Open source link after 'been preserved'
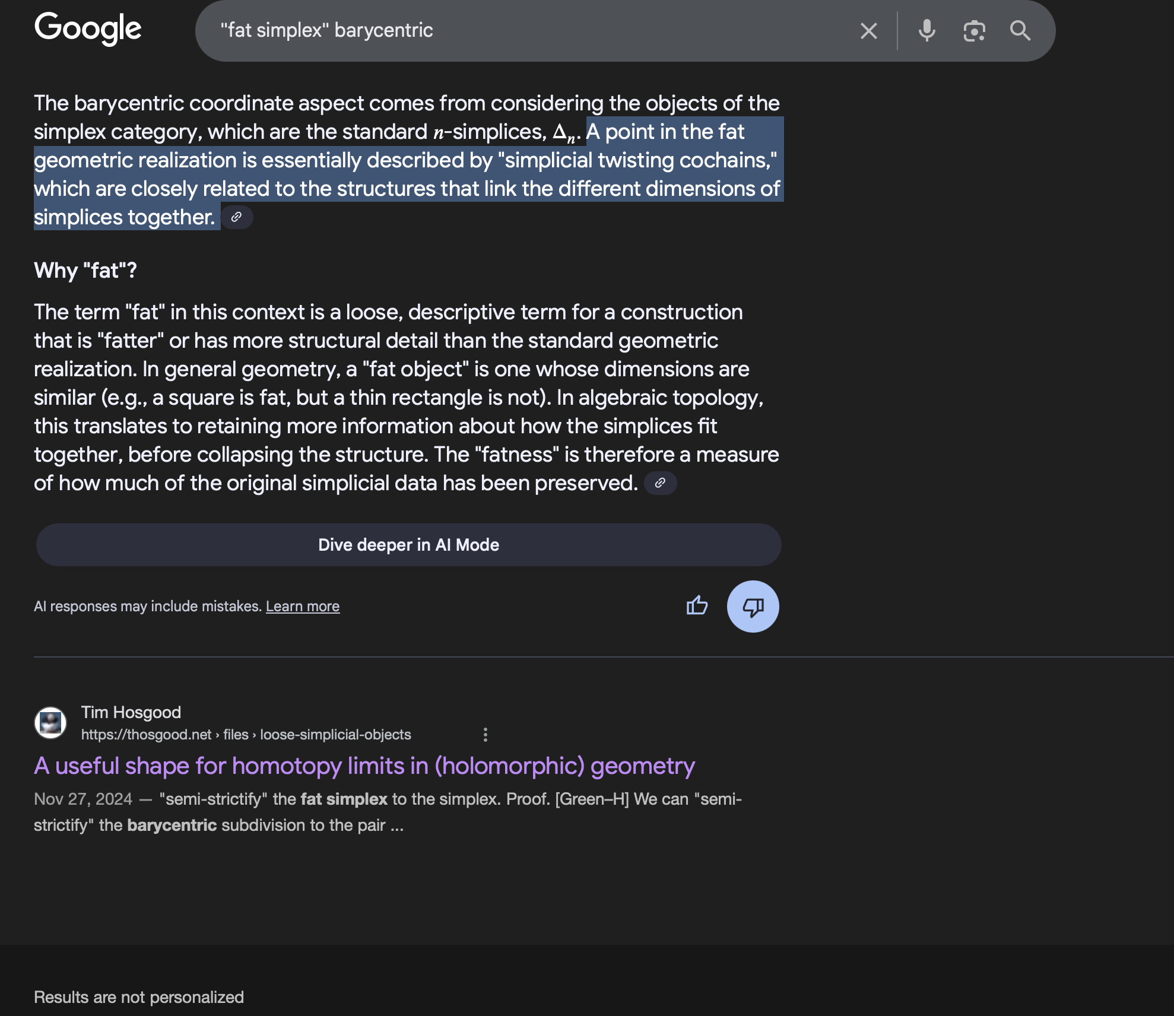Image resolution: width=1174 pixels, height=1016 pixels. [x=660, y=483]
